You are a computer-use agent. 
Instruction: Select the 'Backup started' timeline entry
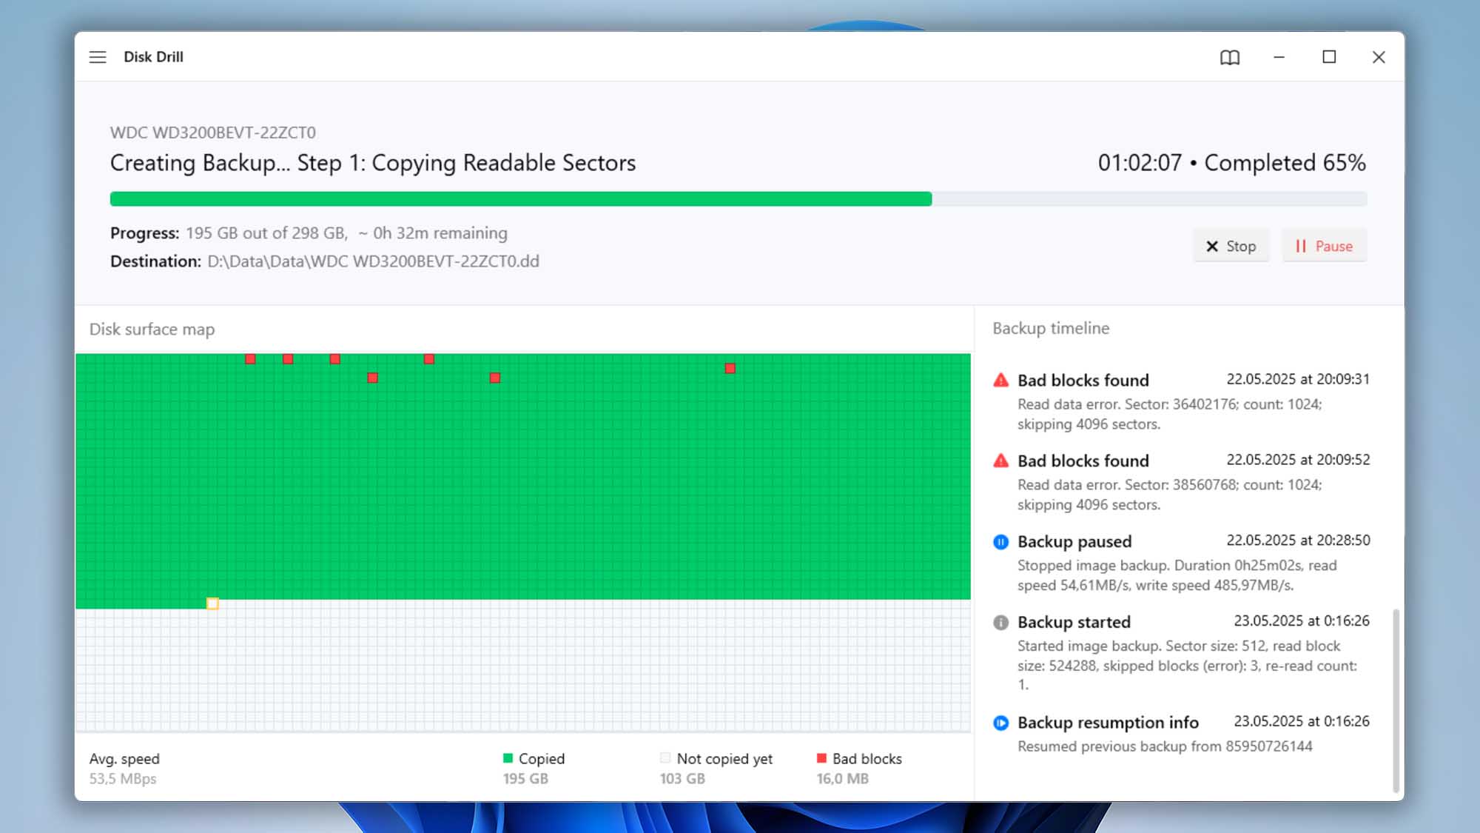1181,652
